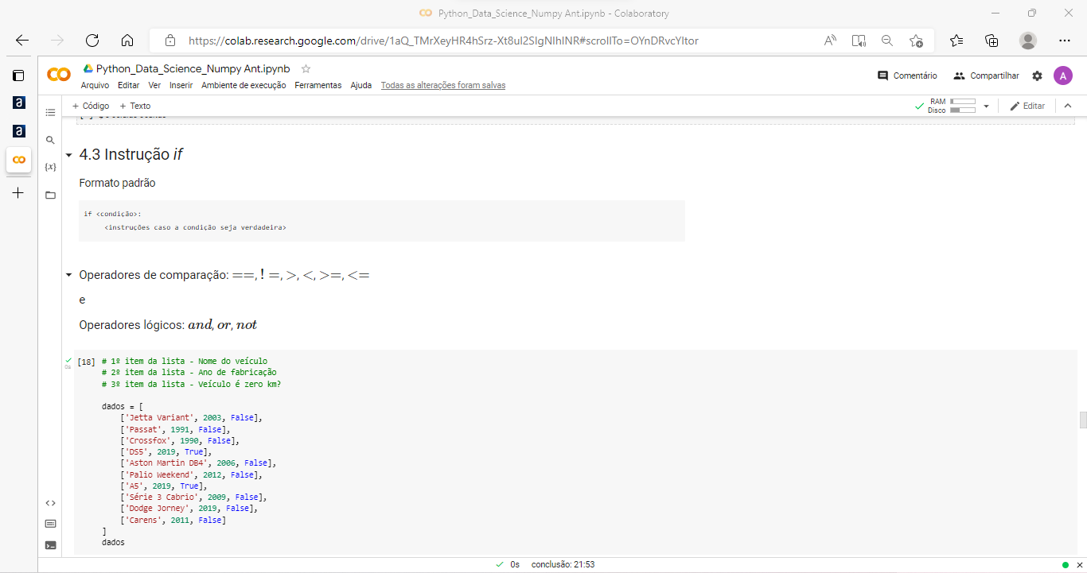The width and height of the screenshot is (1087, 573).
Task: Open the Arquivo menu
Action: point(95,85)
